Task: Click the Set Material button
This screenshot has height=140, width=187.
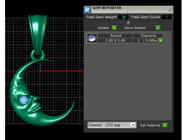Action: pyautogui.click(x=150, y=125)
